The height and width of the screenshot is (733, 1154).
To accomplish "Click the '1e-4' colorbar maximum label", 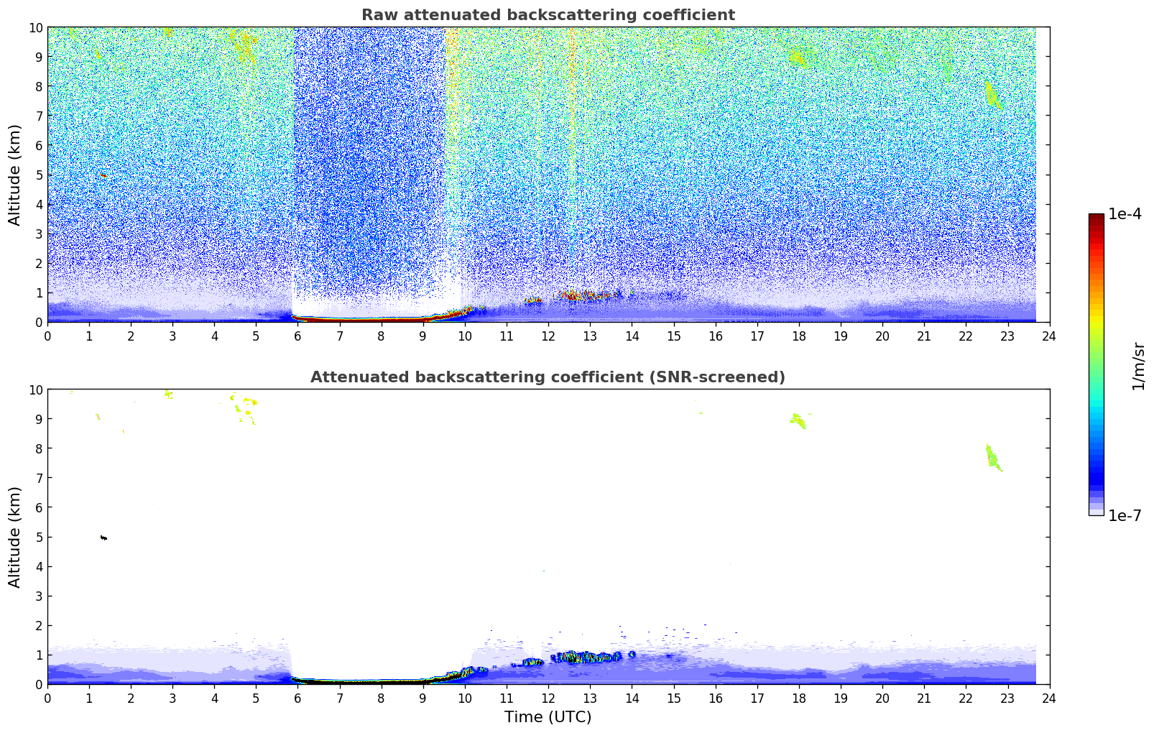I will 1125,214.
